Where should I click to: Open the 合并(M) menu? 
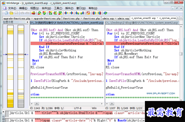[x=46, y=8]
